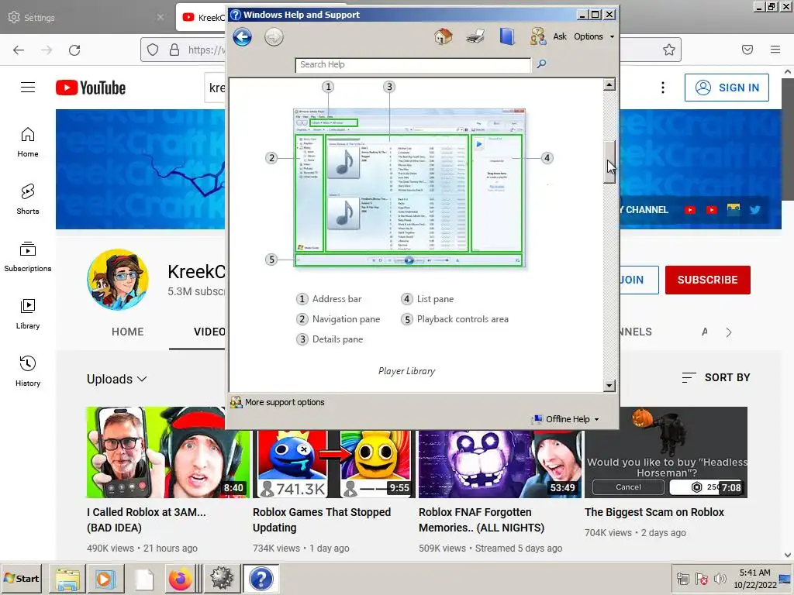Viewport: 794px width, 595px height.
Task: Open Shorts in YouTube sidebar
Action: point(28,199)
